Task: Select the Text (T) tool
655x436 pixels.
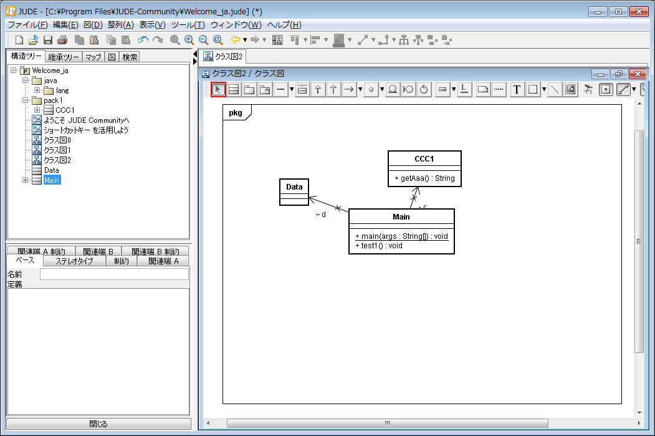Action: [517, 90]
